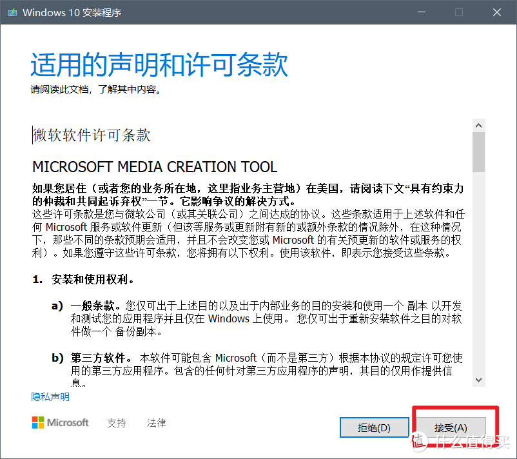Click the 一般条款 paragraph text
This screenshot has height=459, width=517.
click(266, 318)
